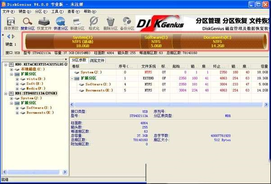Switch to the Partition Parameters (分区参数) tab
Image resolution: width=271 pixels, height=184 pixels.
click(79, 60)
